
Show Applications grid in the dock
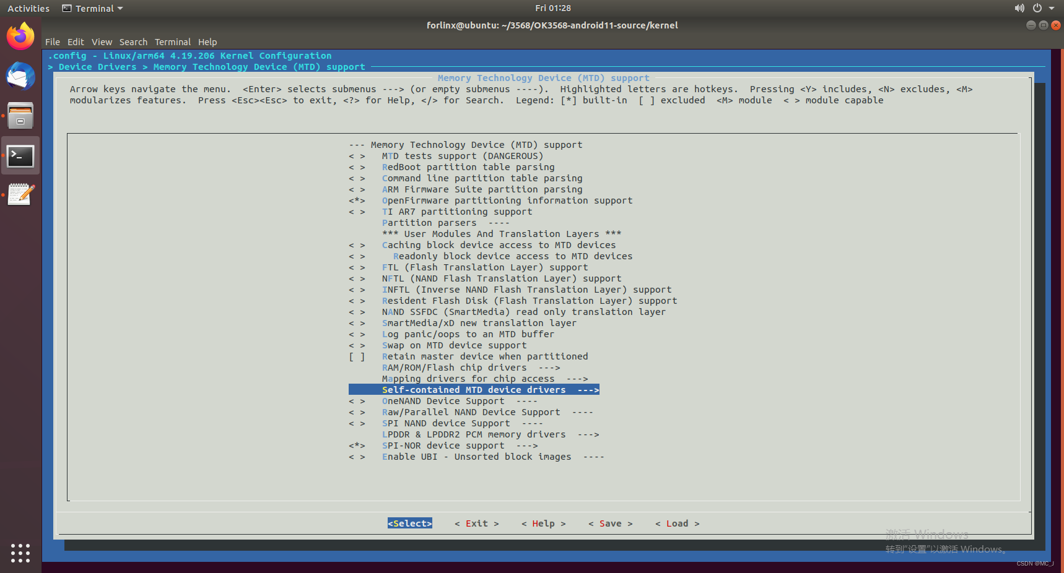(20, 553)
